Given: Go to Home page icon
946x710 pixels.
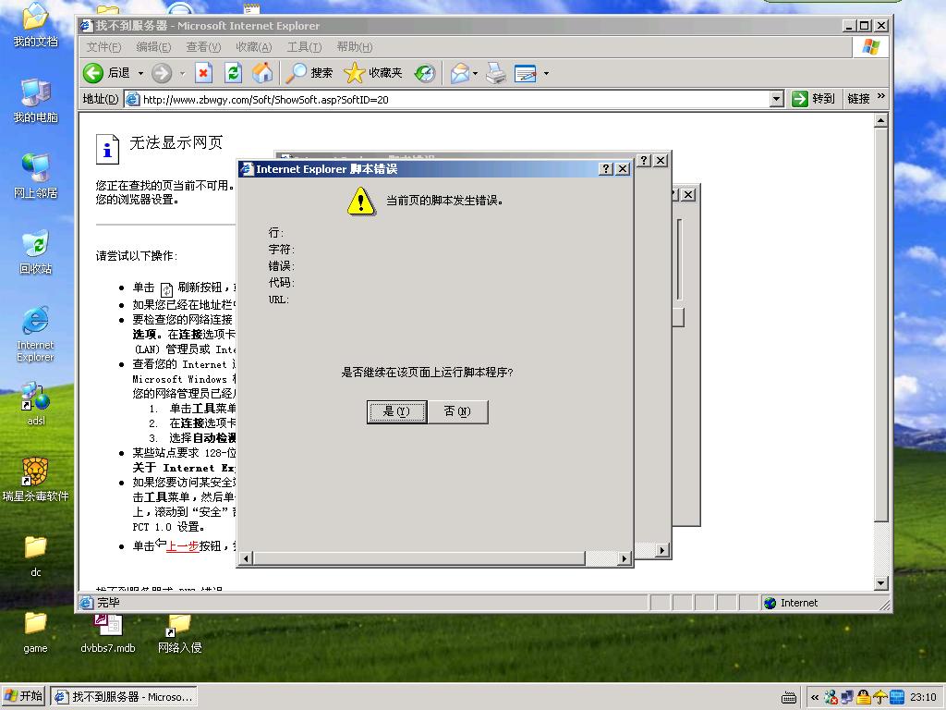Looking at the screenshot, I should (262, 73).
